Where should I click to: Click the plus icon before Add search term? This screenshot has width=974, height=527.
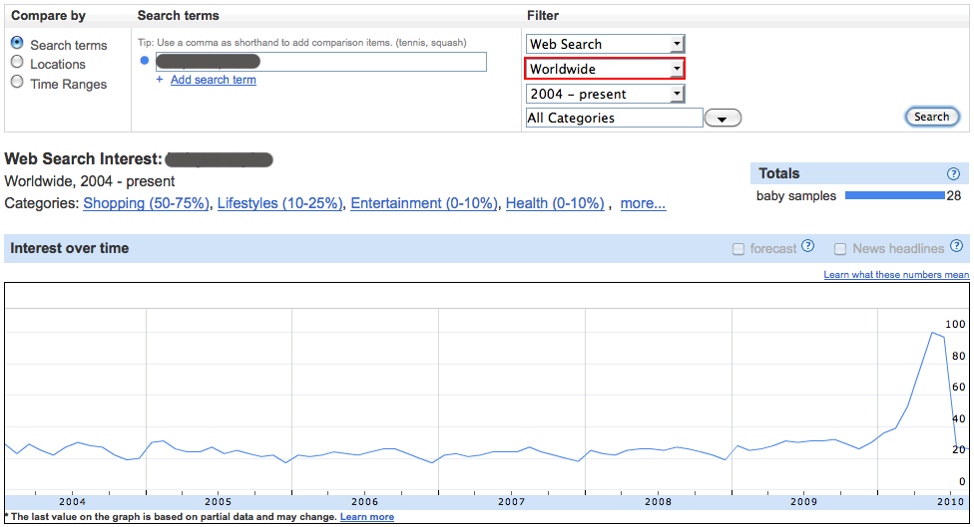(x=160, y=80)
